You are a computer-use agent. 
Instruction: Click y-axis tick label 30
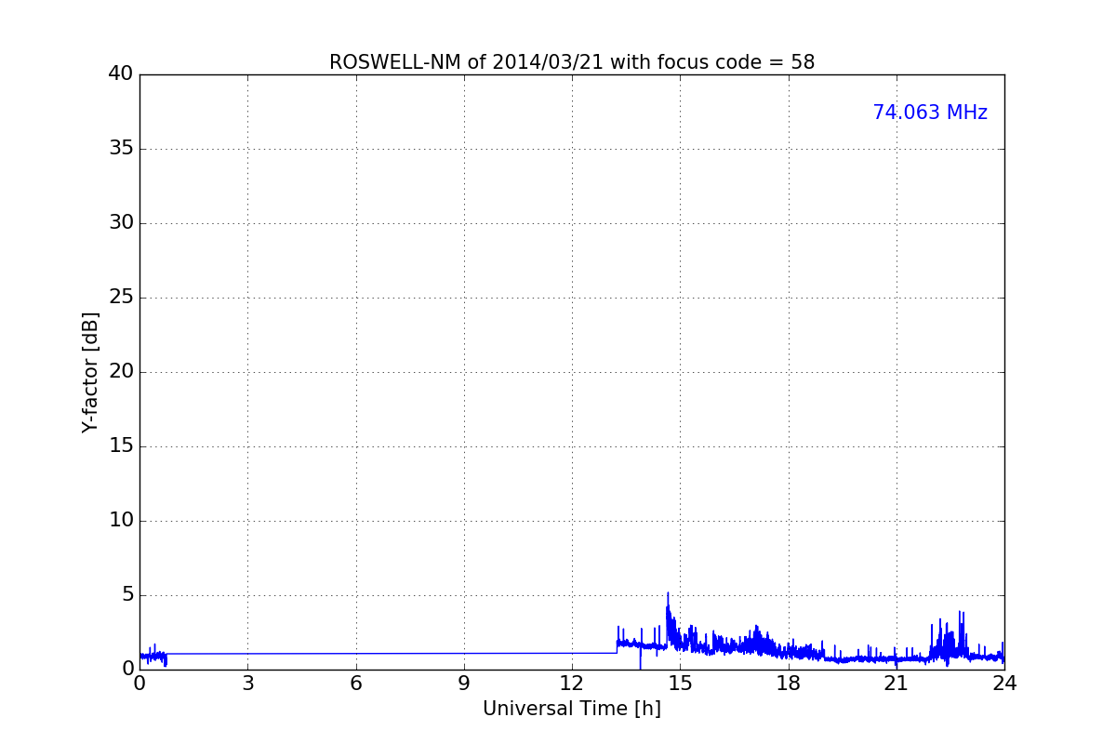pyautogui.click(x=121, y=223)
